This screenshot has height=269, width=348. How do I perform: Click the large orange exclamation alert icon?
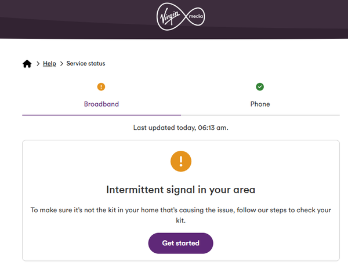181,161
